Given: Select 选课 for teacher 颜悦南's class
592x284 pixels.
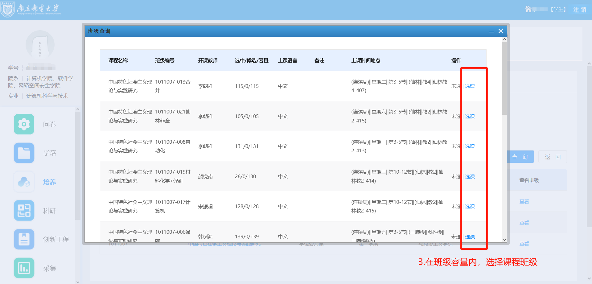Looking at the screenshot, I should (x=470, y=177).
